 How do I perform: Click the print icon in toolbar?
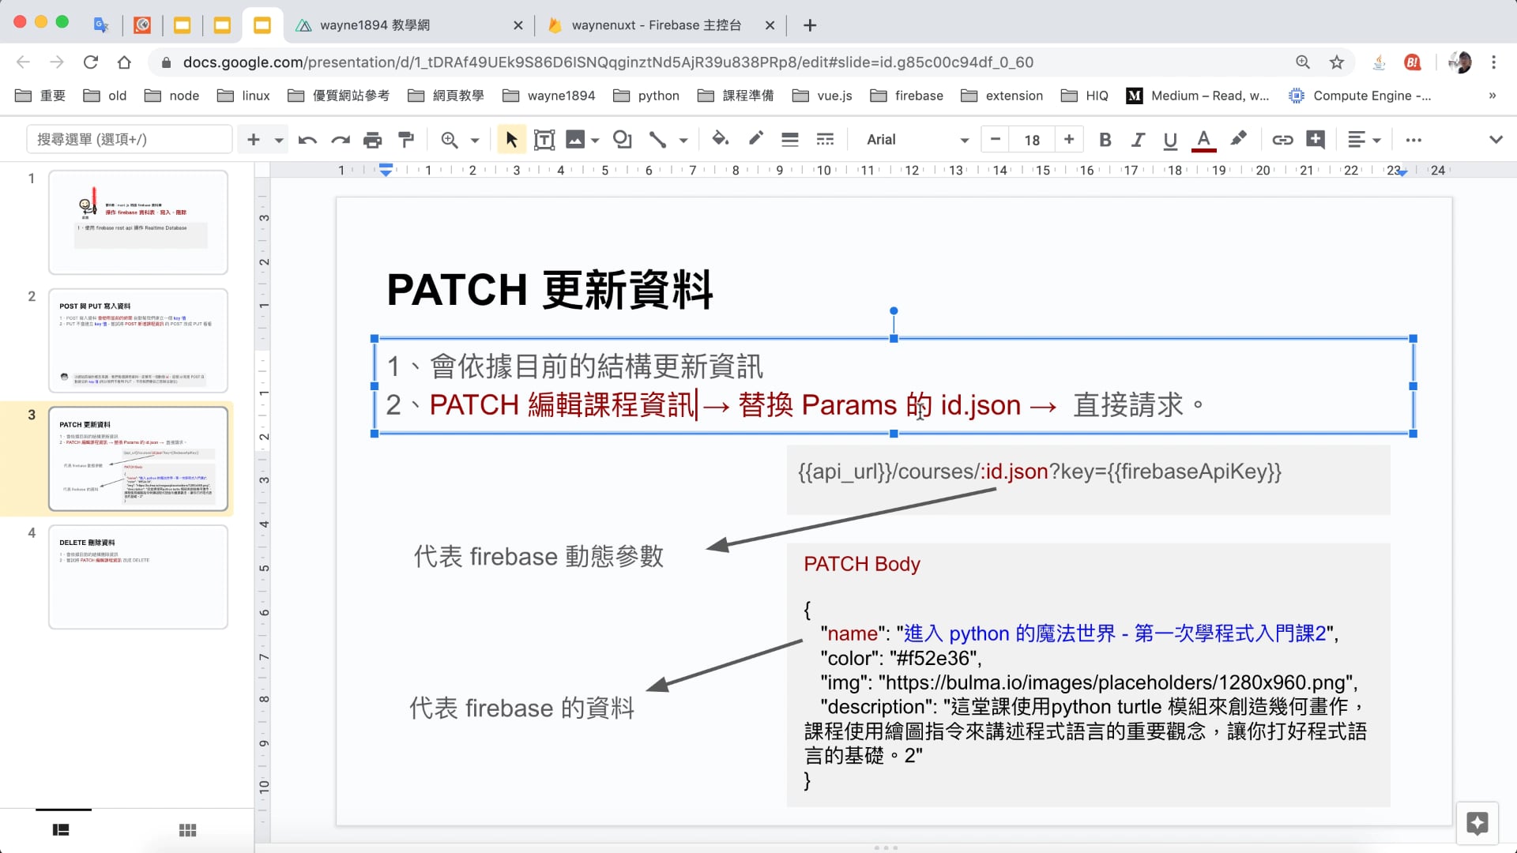tap(372, 140)
